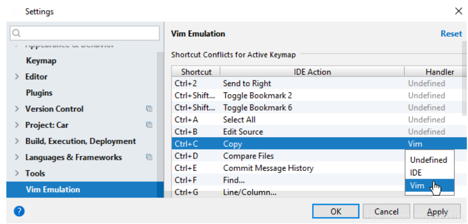
Task: Click the help question mark icon
Action: pos(19,211)
